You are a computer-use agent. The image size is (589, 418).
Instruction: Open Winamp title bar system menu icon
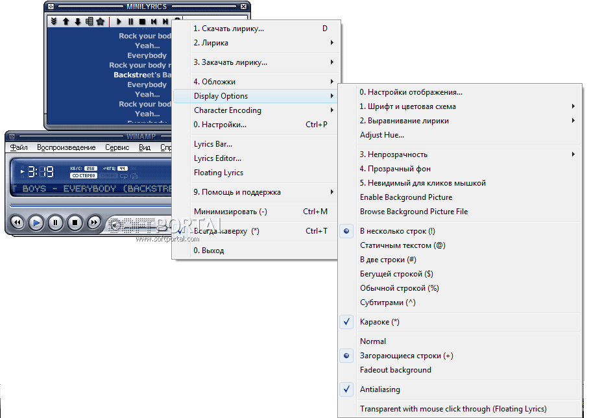click(x=12, y=136)
